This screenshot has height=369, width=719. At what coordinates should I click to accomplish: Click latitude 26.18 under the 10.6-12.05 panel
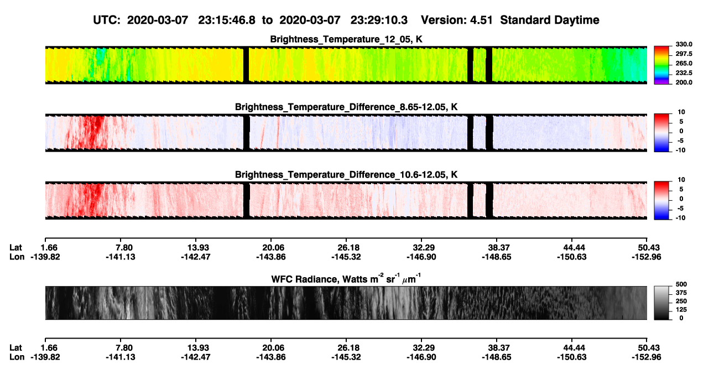click(346, 247)
